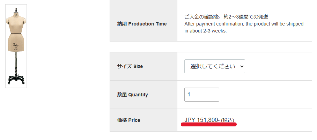Image resolution: width=317 pixels, height=140 pixels.
Task: Select the 価格 Price row label
Action: click(128, 120)
